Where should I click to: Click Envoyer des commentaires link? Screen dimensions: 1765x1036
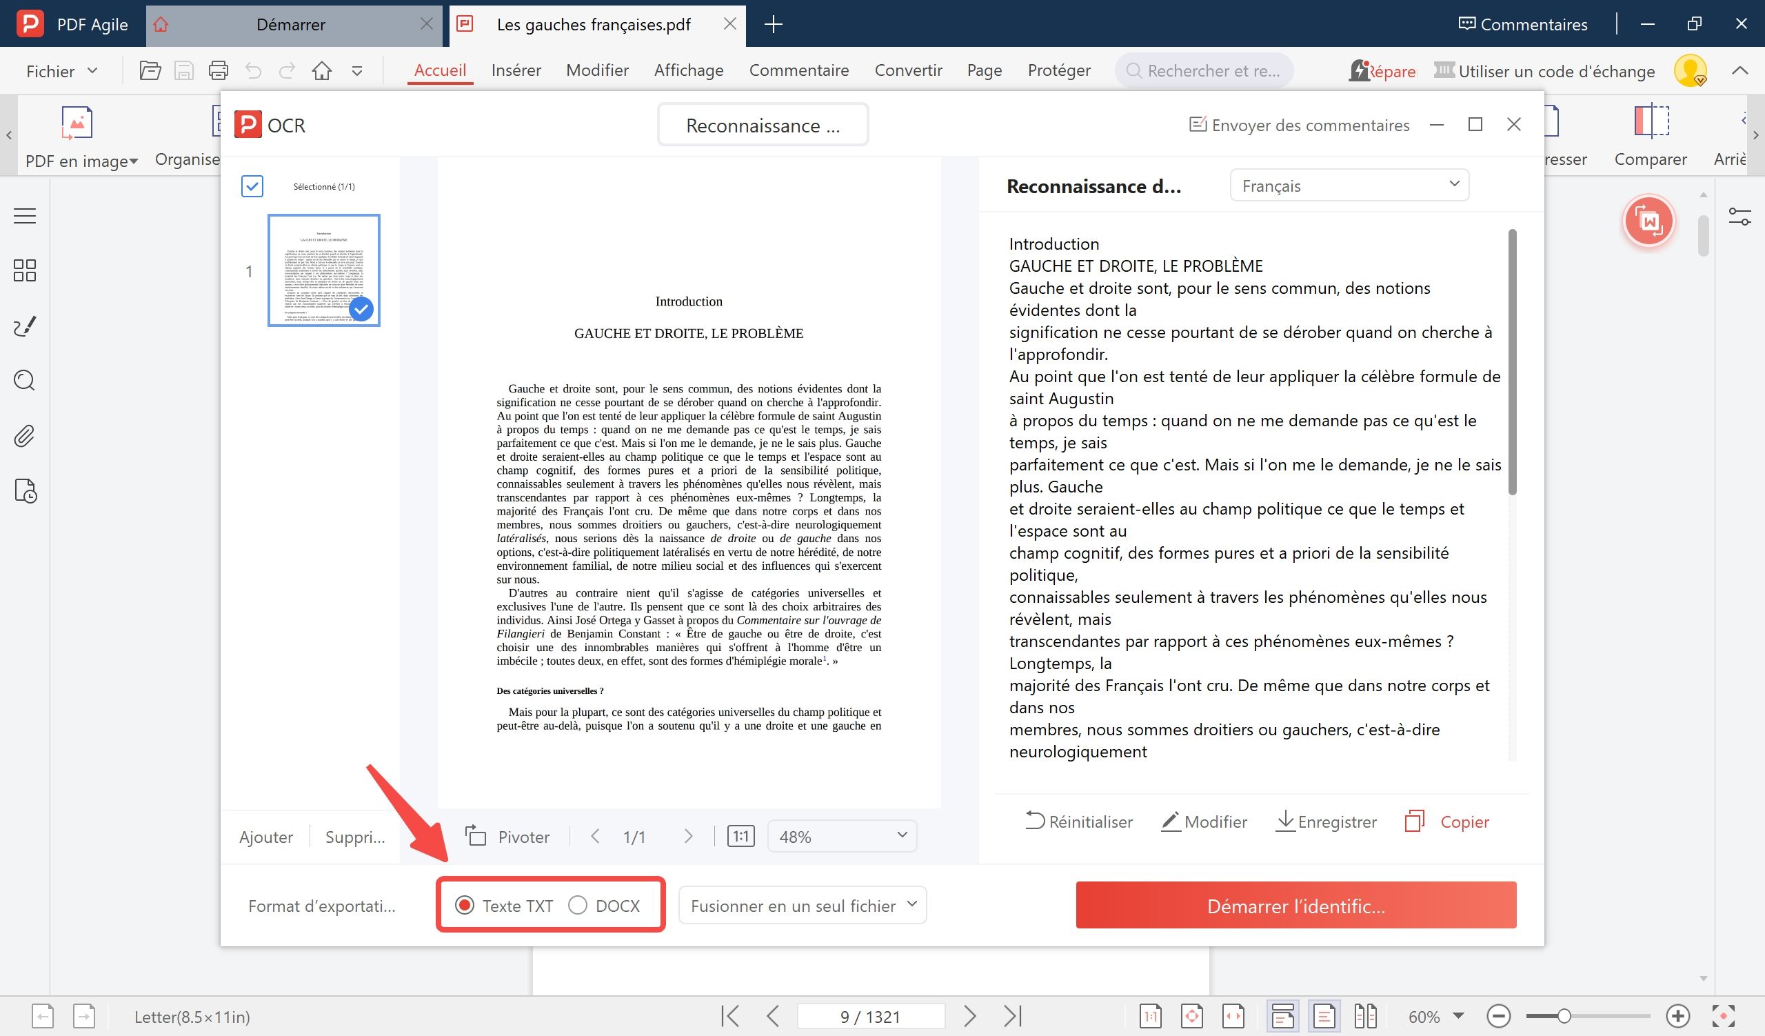(1299, 126)
